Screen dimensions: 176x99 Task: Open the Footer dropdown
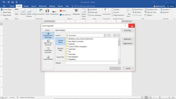pos(116,12)
